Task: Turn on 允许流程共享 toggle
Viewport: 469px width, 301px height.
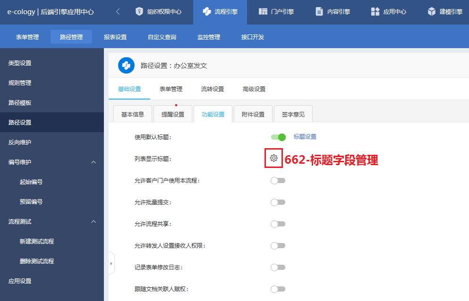Action: point(278,224)
